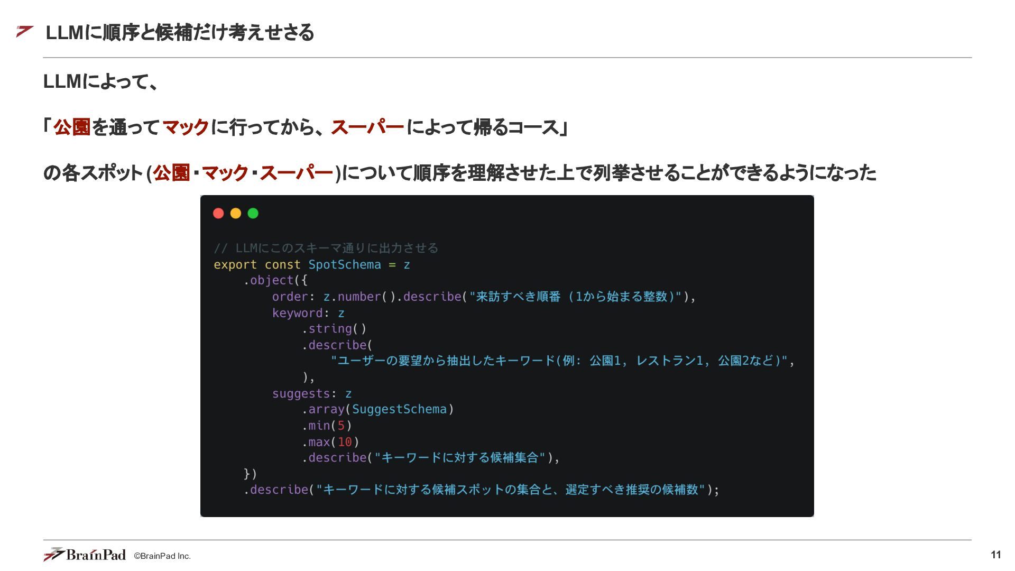1015x571 pixels.
Task: Click the ".min(5)" code line
Action: click(327, 426)
